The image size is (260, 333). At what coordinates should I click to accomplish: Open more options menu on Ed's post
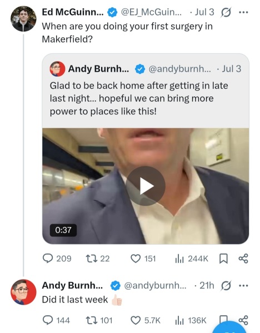tap(243, 12)
